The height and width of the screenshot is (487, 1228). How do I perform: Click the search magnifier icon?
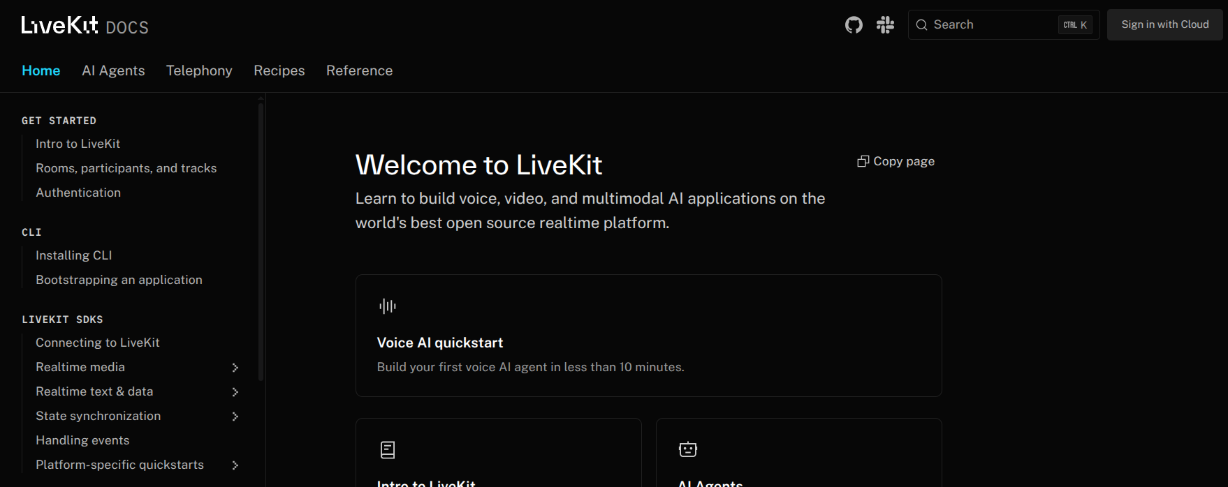[922, 25]
